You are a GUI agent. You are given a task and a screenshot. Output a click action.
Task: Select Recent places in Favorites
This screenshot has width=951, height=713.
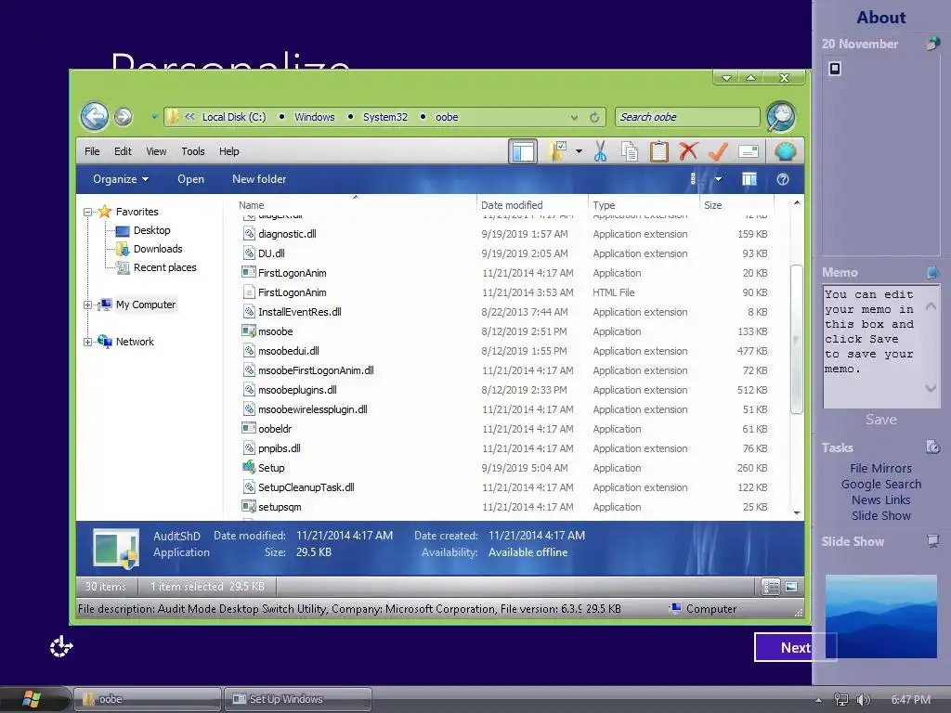[x=165, y=267]
